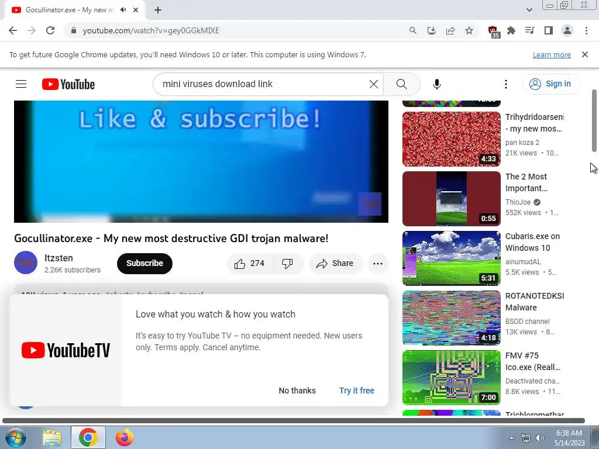
Task: Clear the search query text
Action: click(x=374, y=84)
